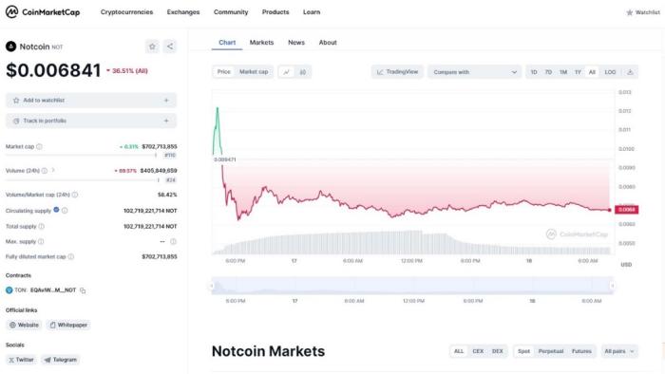Image resolution: width=665 pixels, height=374 pixels.
Task: Click the Market cap info icon
Action: 40,146
